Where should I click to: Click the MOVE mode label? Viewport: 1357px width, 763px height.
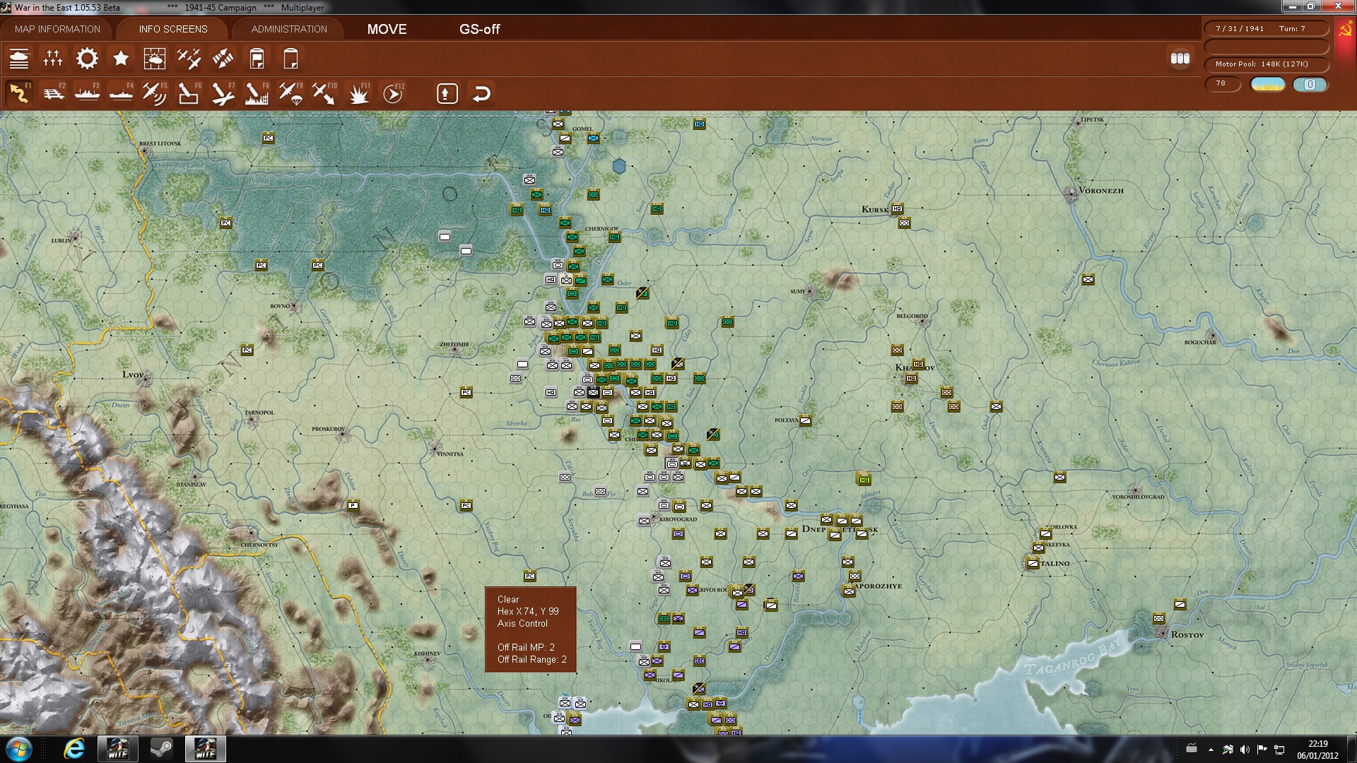coord(387,29)
